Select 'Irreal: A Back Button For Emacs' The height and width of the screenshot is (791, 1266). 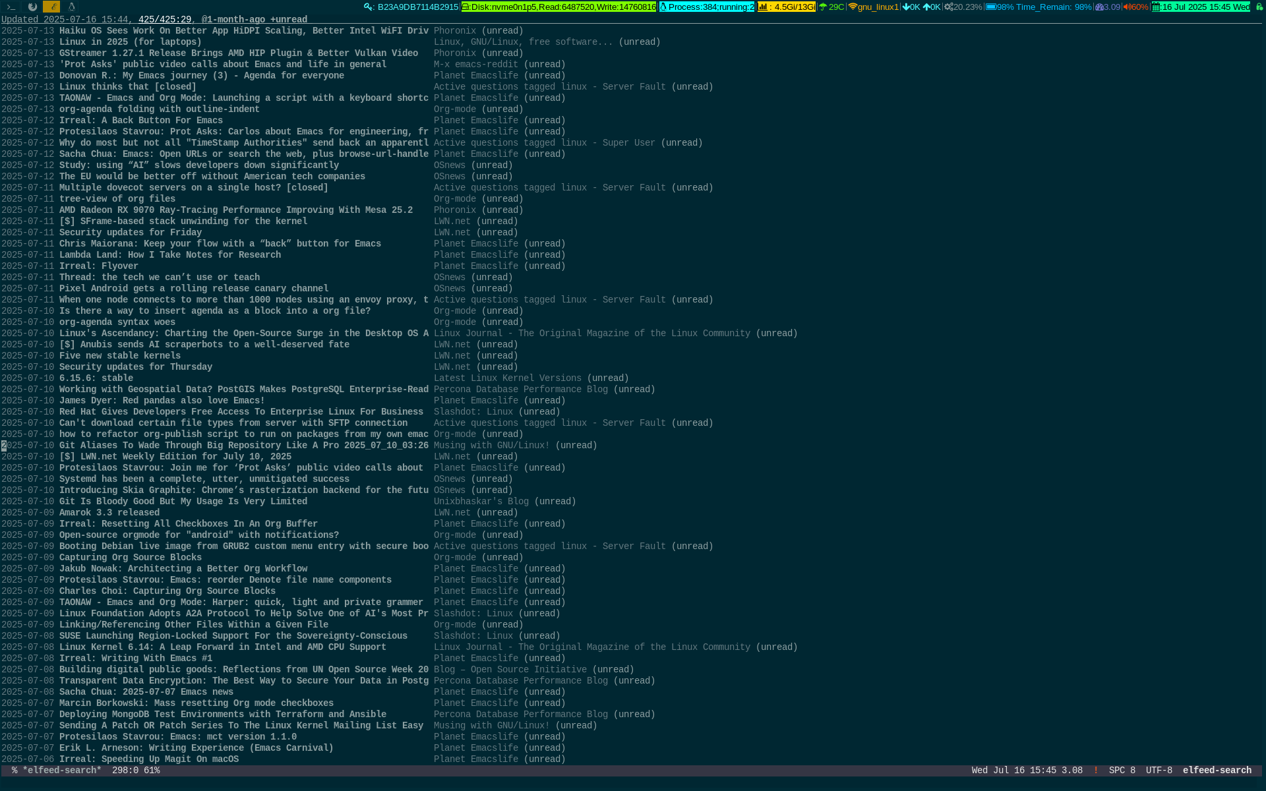141,121
